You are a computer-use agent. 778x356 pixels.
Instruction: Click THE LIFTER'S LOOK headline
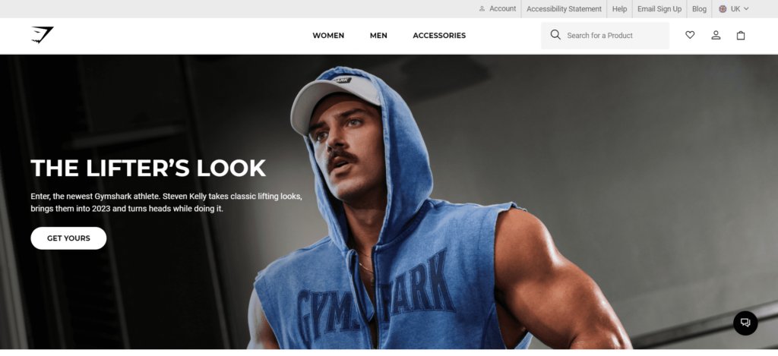148,168
